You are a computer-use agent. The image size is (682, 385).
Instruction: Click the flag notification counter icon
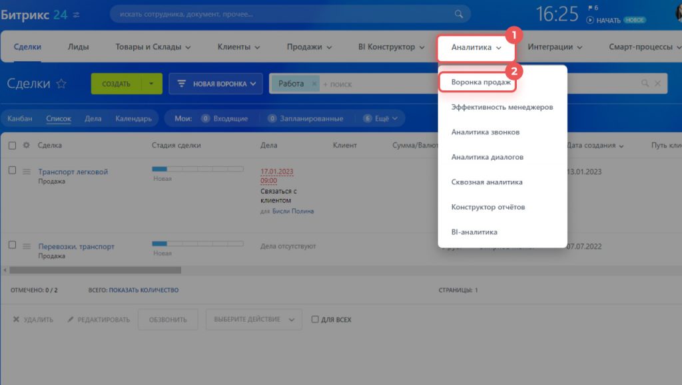[x=593, y=8]
